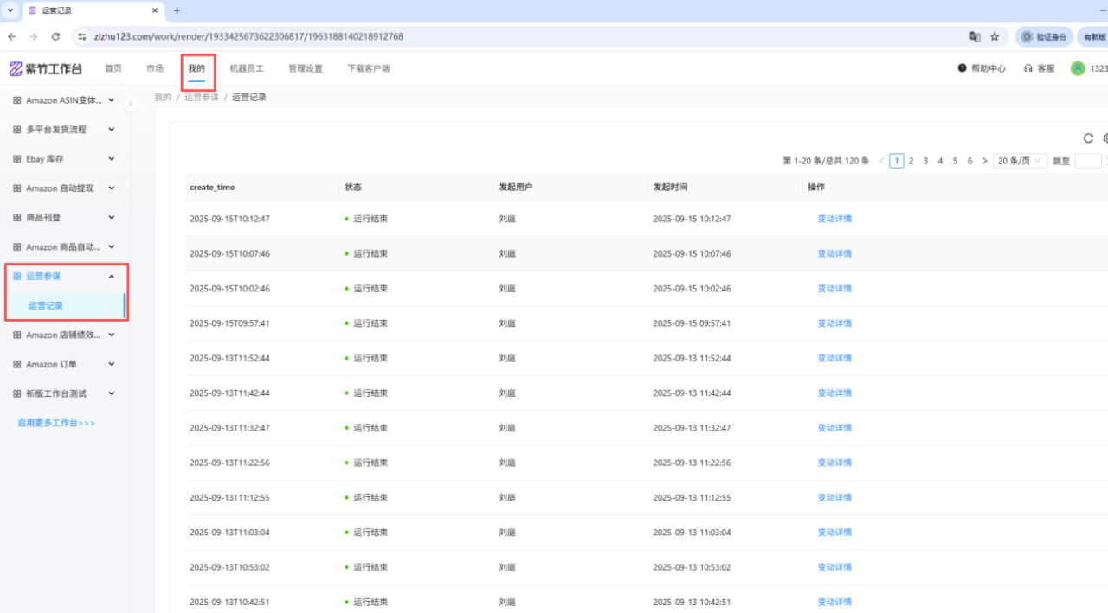The width and height of the screenshot is (1108, 613).
Task: Expand the Ebay 库存 sidebar group
Action: pyautogui.click(x=111, y=158)
